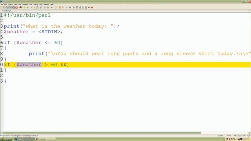Open the Refactor menu
Screen dimensions: 251x141
(25, 5)
